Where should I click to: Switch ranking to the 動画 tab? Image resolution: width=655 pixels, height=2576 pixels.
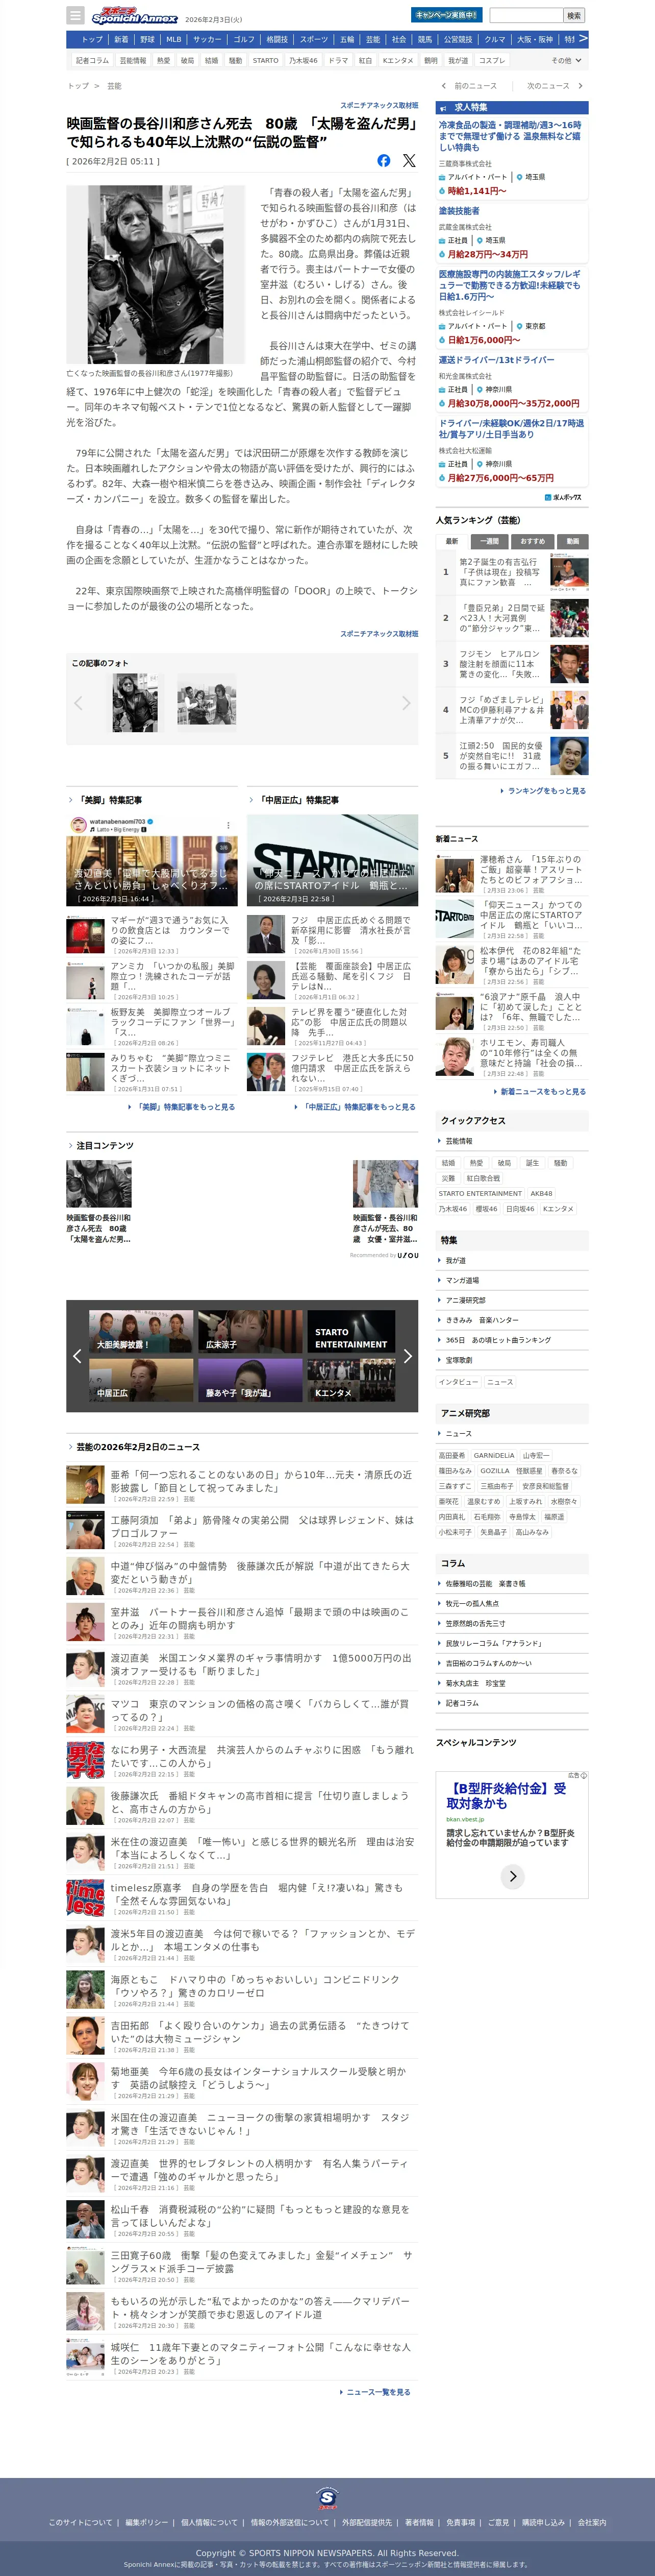click(x=572, y=541)
